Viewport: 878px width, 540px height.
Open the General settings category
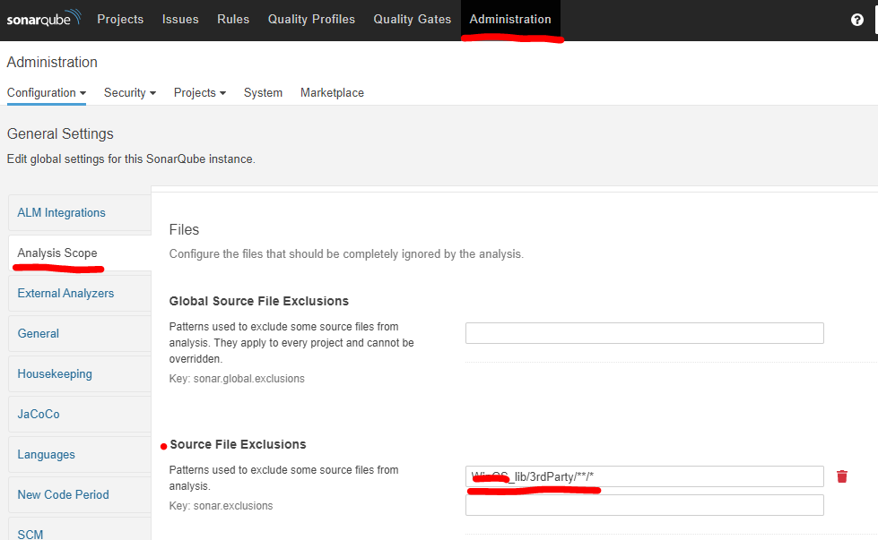pyautogui.click(x=80, y=333)
